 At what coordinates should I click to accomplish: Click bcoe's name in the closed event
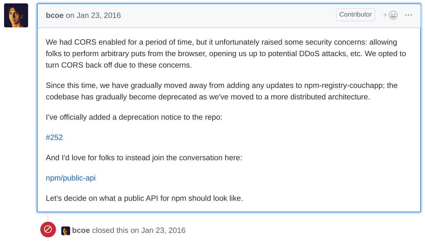(81, 231)
